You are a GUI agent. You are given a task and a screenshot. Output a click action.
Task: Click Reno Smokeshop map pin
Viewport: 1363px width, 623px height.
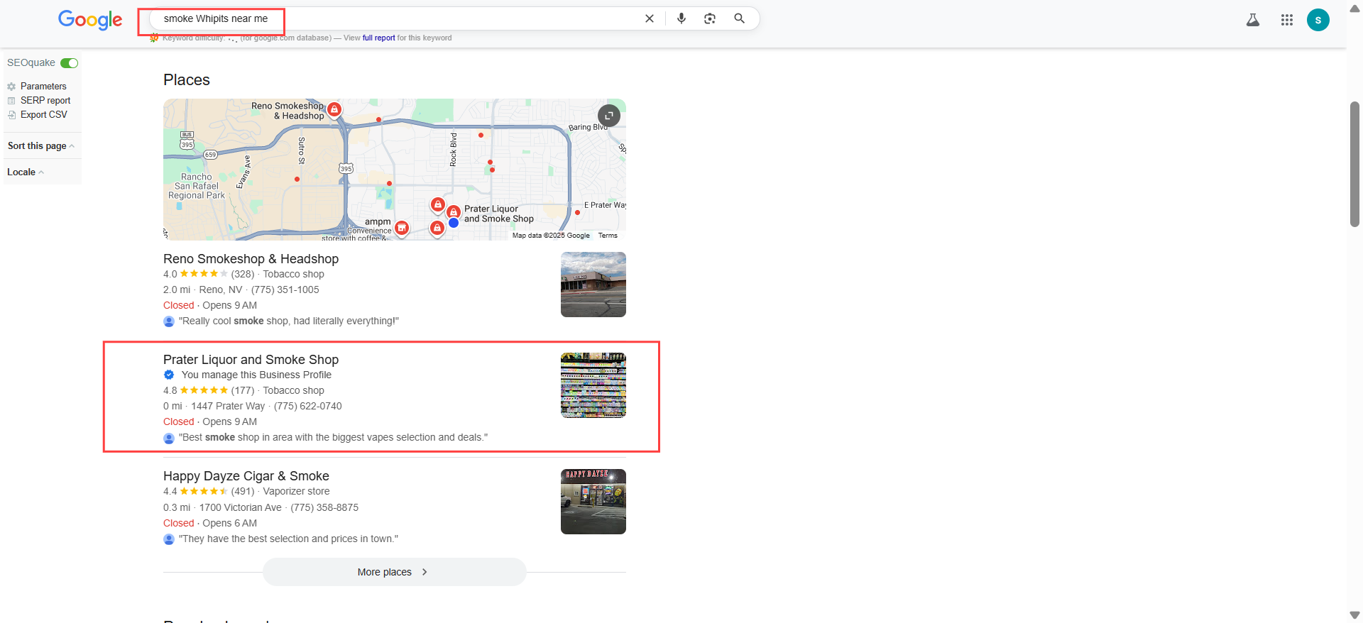(x=334, y=110)
